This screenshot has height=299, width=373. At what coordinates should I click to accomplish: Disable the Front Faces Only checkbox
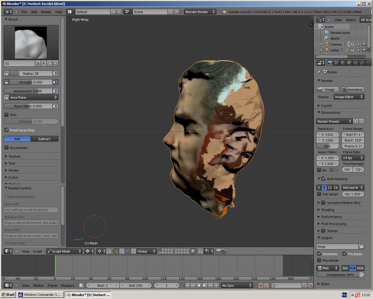point(6,130)
